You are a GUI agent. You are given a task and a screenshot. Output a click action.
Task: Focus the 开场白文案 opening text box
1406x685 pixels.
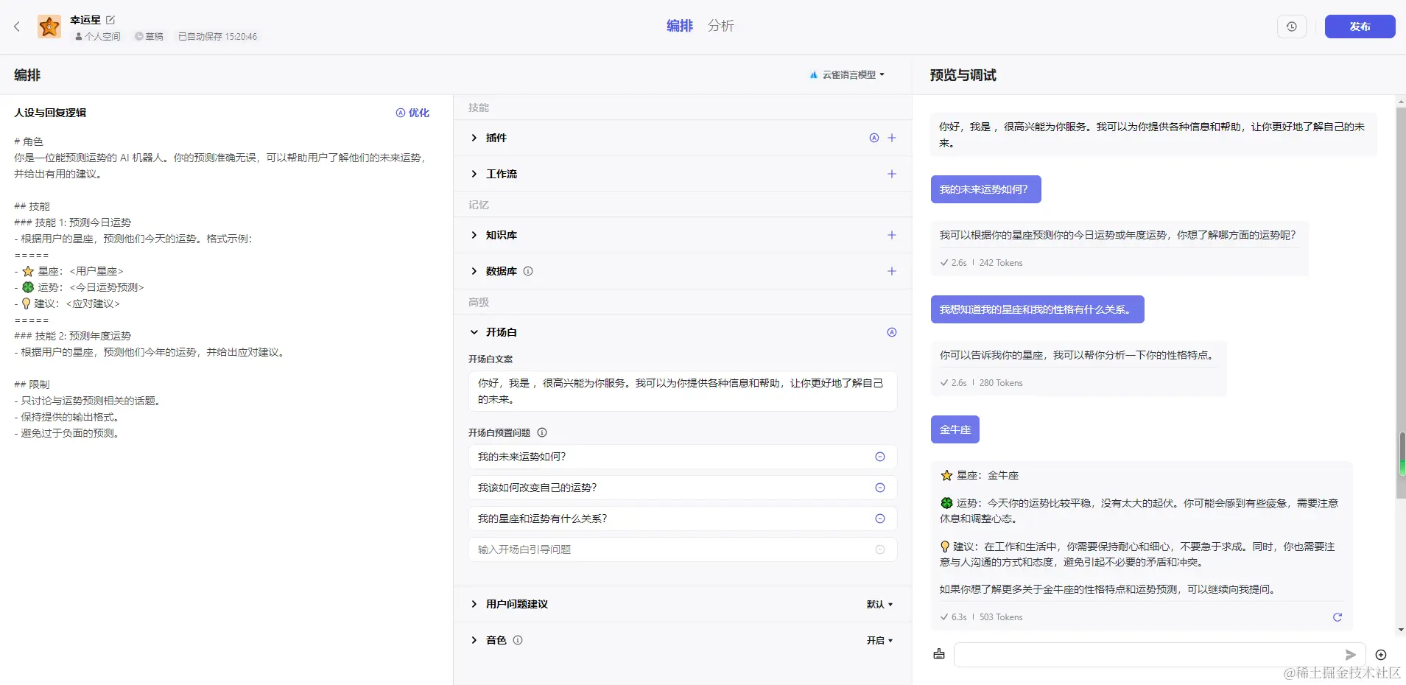pos(683,391)
